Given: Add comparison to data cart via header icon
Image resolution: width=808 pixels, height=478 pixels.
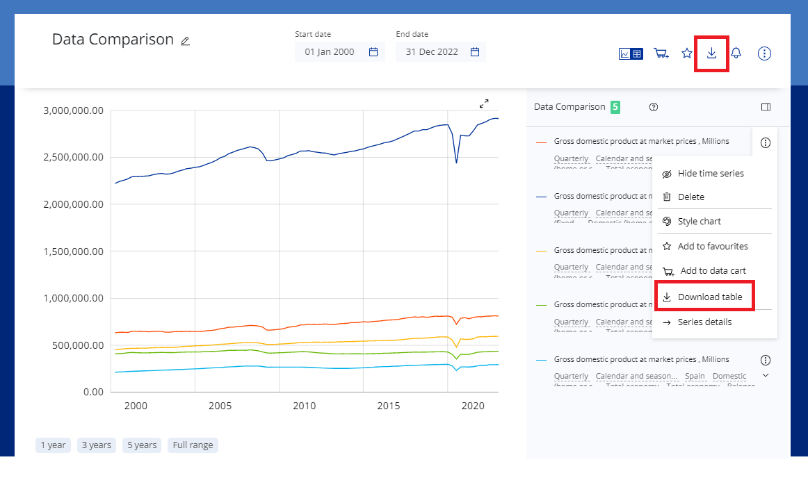Looking at the screenshot, I should pyautogui.click(x=661, y=53).
